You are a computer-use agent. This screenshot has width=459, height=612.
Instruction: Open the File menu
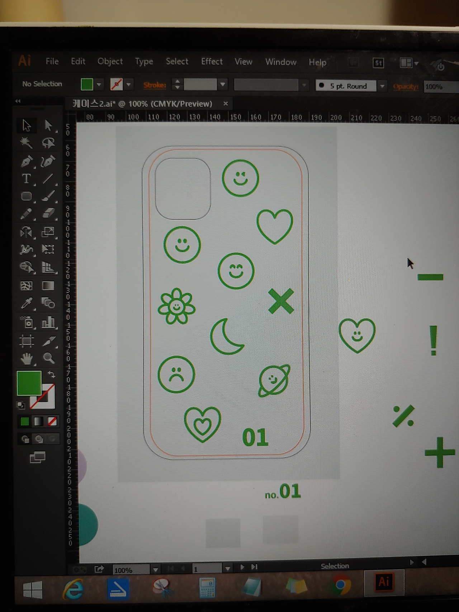point(52,61)
